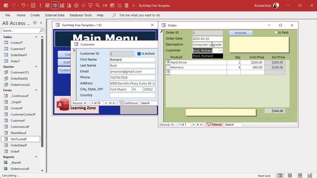317x178 pixels.
Task: Collapse the Forms group in navigation pane
Action: [36, 90]
